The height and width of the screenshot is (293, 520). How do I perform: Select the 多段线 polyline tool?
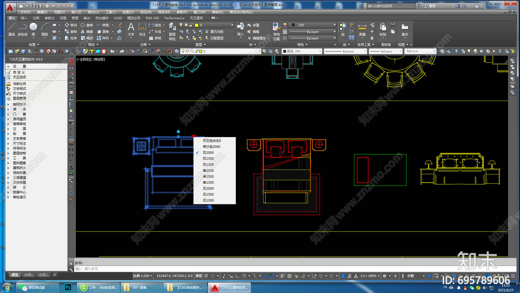tap(22, 29)
